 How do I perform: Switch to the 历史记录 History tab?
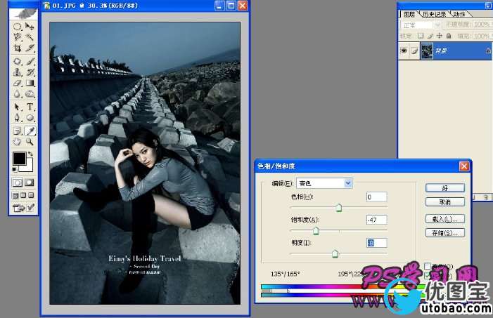coord(434,14)
